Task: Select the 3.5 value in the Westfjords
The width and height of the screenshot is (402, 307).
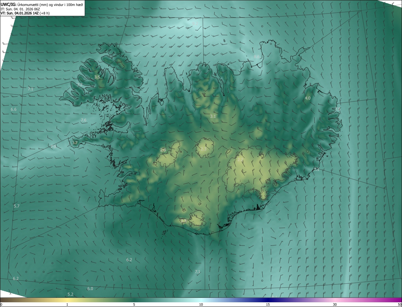Action: [x=97, y=77]
